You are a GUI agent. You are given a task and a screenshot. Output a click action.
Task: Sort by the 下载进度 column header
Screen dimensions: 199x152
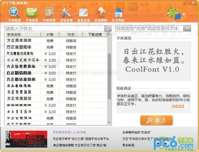[95, 35]
